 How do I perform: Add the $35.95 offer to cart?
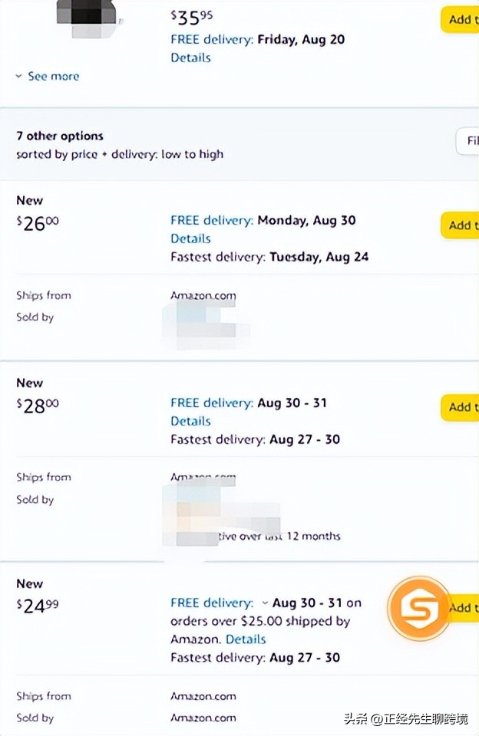coord(460,19)
